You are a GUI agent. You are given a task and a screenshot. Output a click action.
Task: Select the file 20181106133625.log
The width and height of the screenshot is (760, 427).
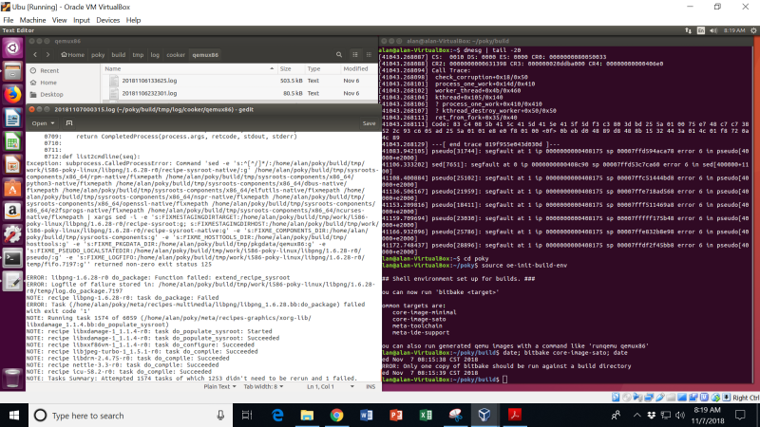point(149,81)
